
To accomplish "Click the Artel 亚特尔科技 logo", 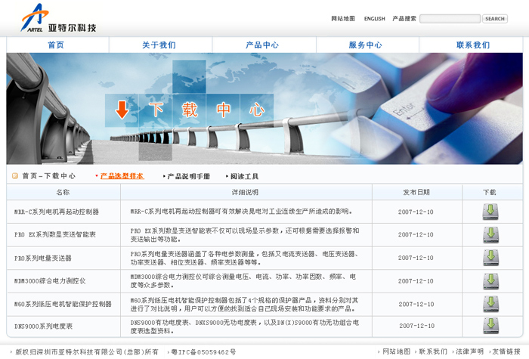I will tap(59, 18).
